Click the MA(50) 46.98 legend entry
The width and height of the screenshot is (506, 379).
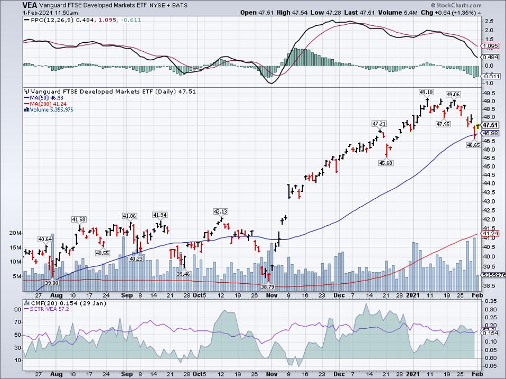[43, 98]
